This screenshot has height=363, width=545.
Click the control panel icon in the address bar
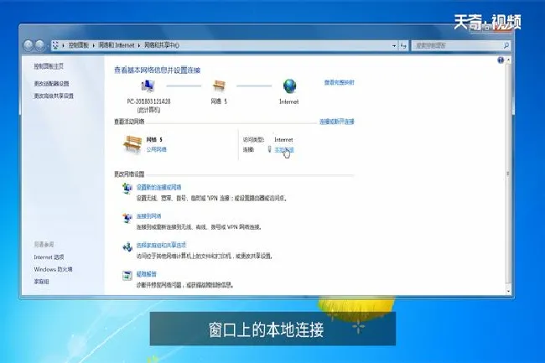tap(55, 45)
